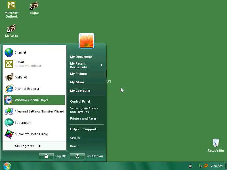Image resolution: width=227 pixels, height=170 pixels.
Task: Click the 'Log Off' text label
Action: [x=61, y=156]
